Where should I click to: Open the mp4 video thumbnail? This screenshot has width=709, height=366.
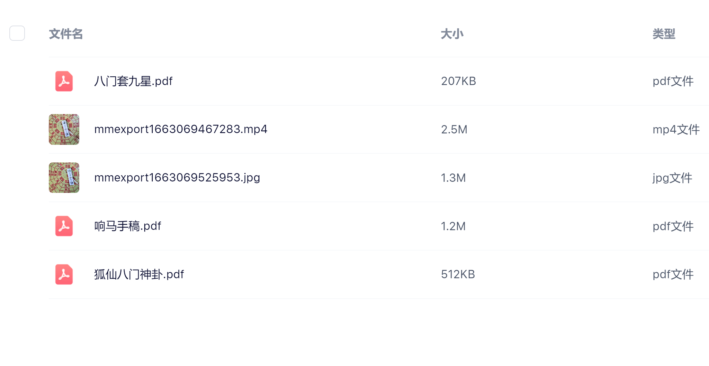[x=64, y=129]
